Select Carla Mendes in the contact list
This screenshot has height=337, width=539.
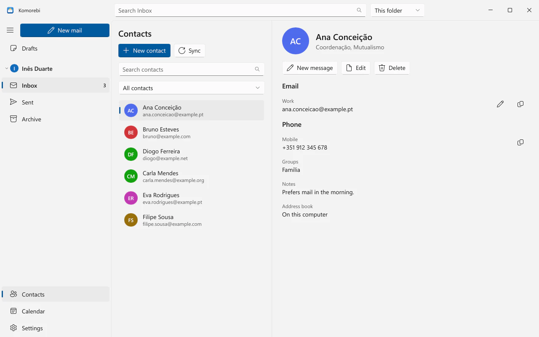tap(192, 177)
